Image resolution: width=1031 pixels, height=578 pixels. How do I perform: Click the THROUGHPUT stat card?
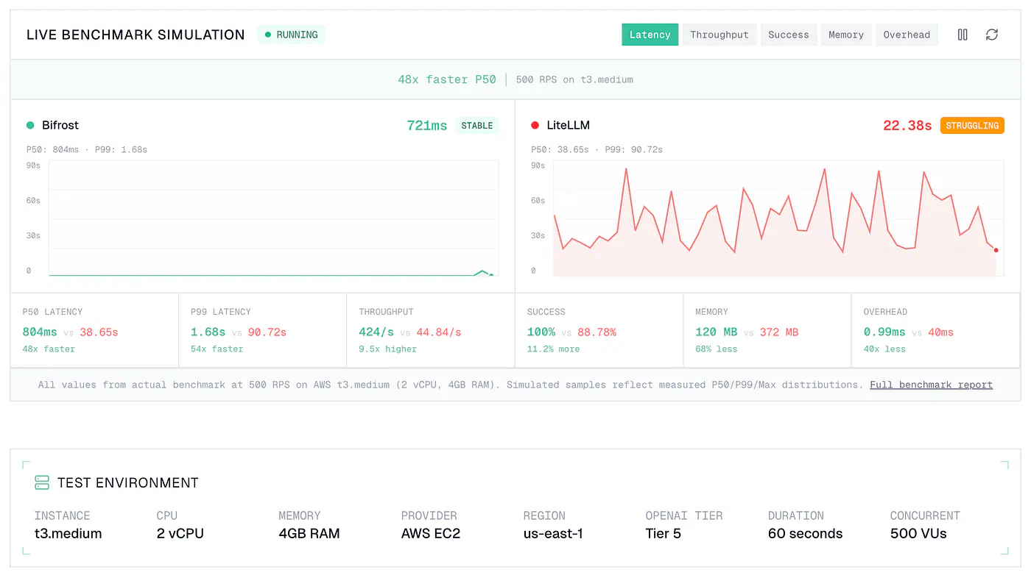[431, 330]
